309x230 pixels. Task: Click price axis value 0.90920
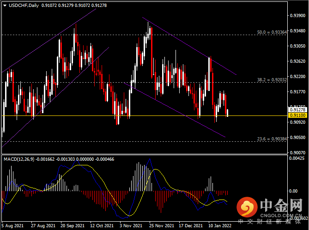297,122
